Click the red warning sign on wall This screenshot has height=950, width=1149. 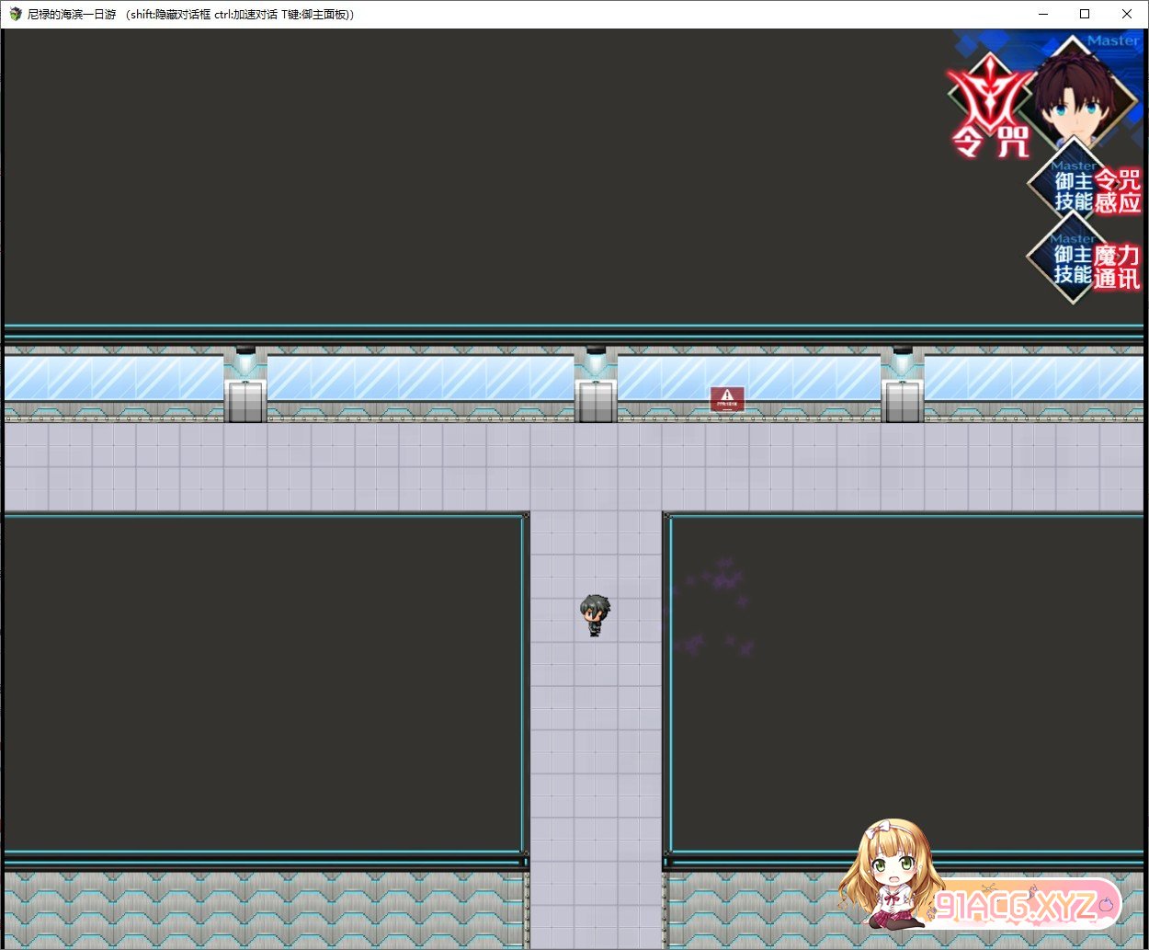727,398
